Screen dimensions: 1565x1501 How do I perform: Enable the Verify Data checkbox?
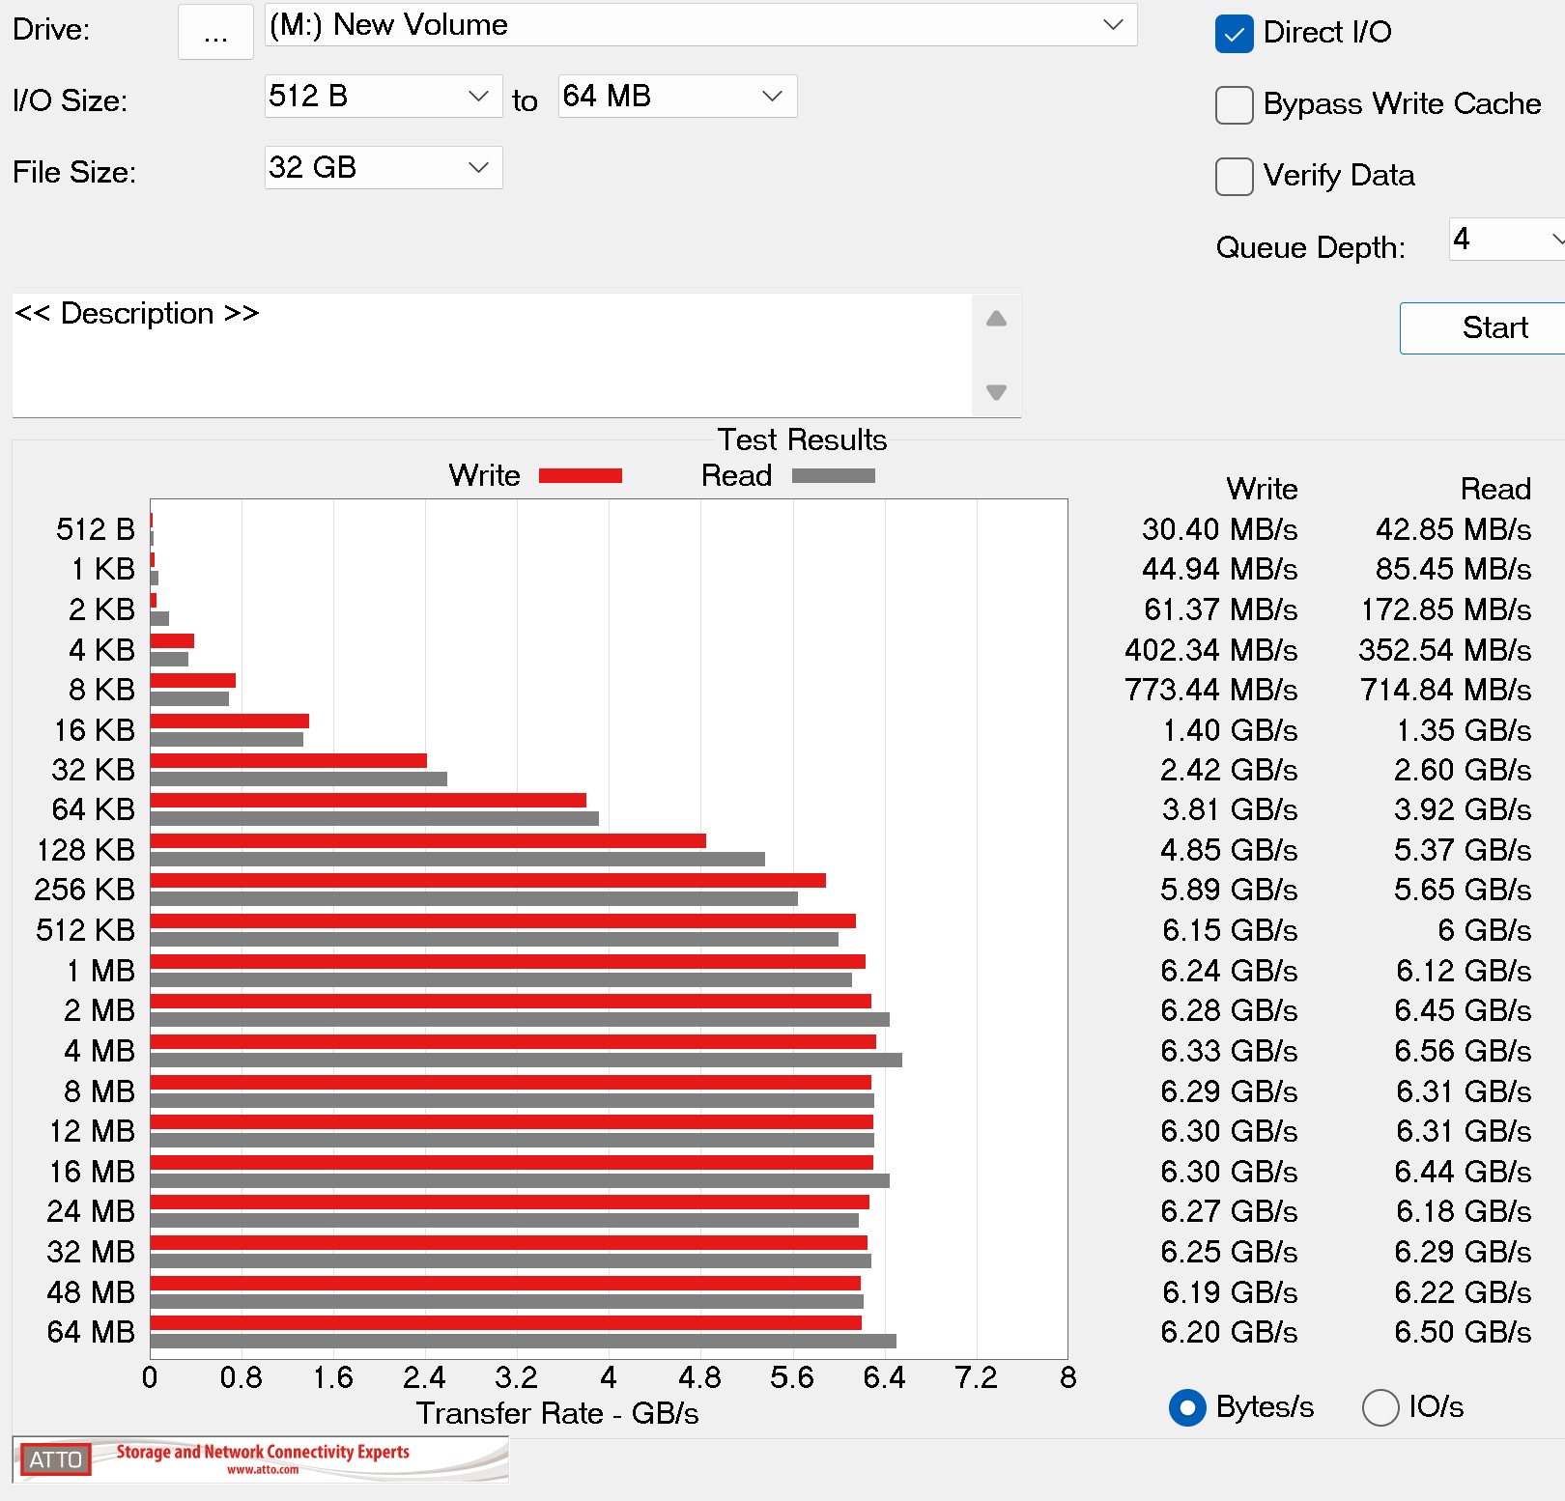click(x=1234, y=177)
